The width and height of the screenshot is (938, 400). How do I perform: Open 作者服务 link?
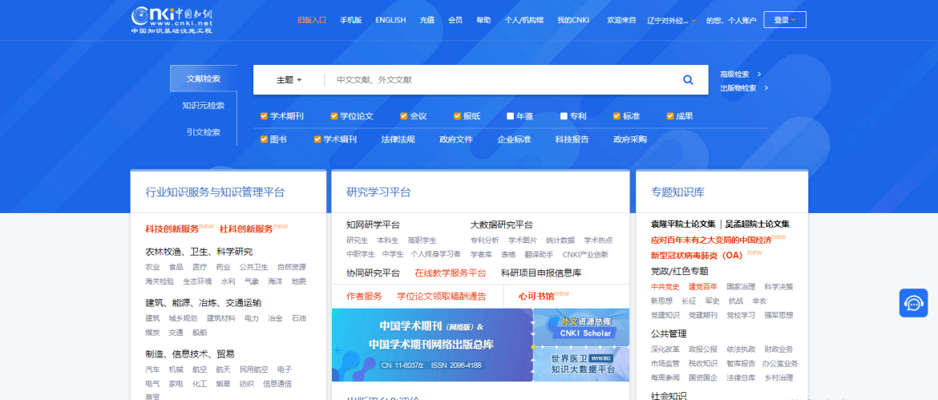click(x=364, y=296)
